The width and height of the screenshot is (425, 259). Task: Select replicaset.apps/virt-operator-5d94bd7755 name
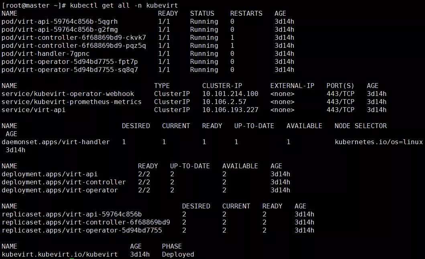81,230
